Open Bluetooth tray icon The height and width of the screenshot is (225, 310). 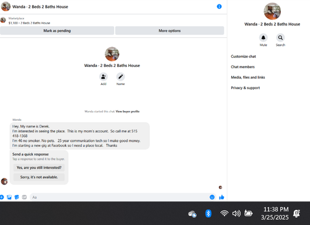click(x=208, y=213)
